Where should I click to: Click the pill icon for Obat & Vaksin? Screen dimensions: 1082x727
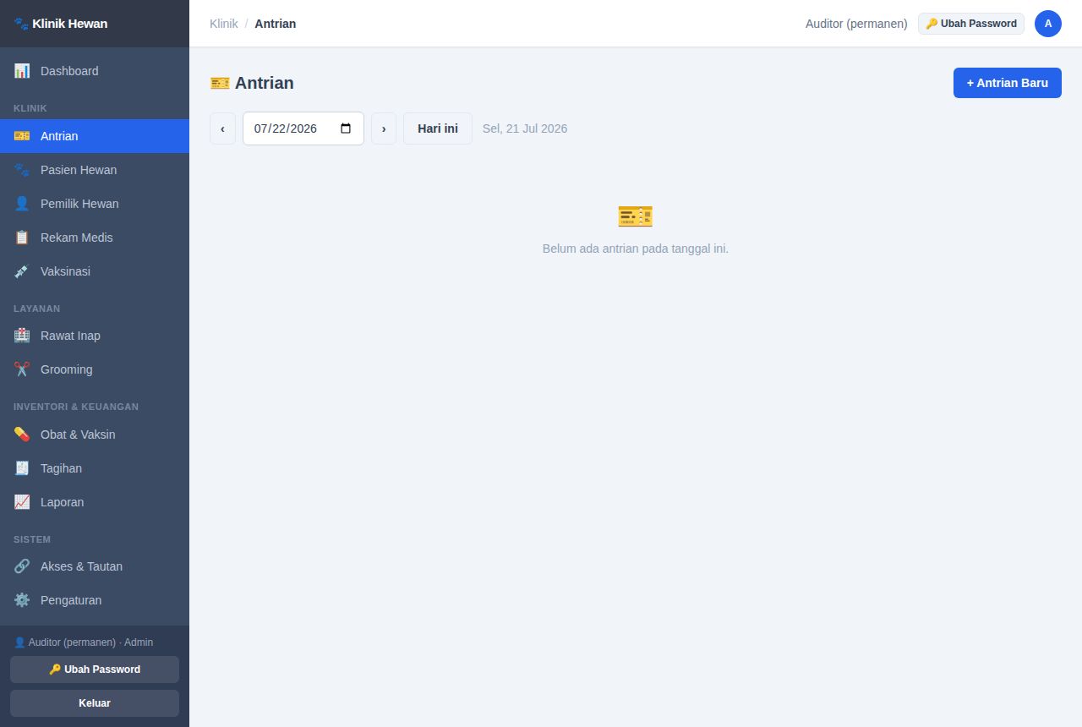[22, 435]
